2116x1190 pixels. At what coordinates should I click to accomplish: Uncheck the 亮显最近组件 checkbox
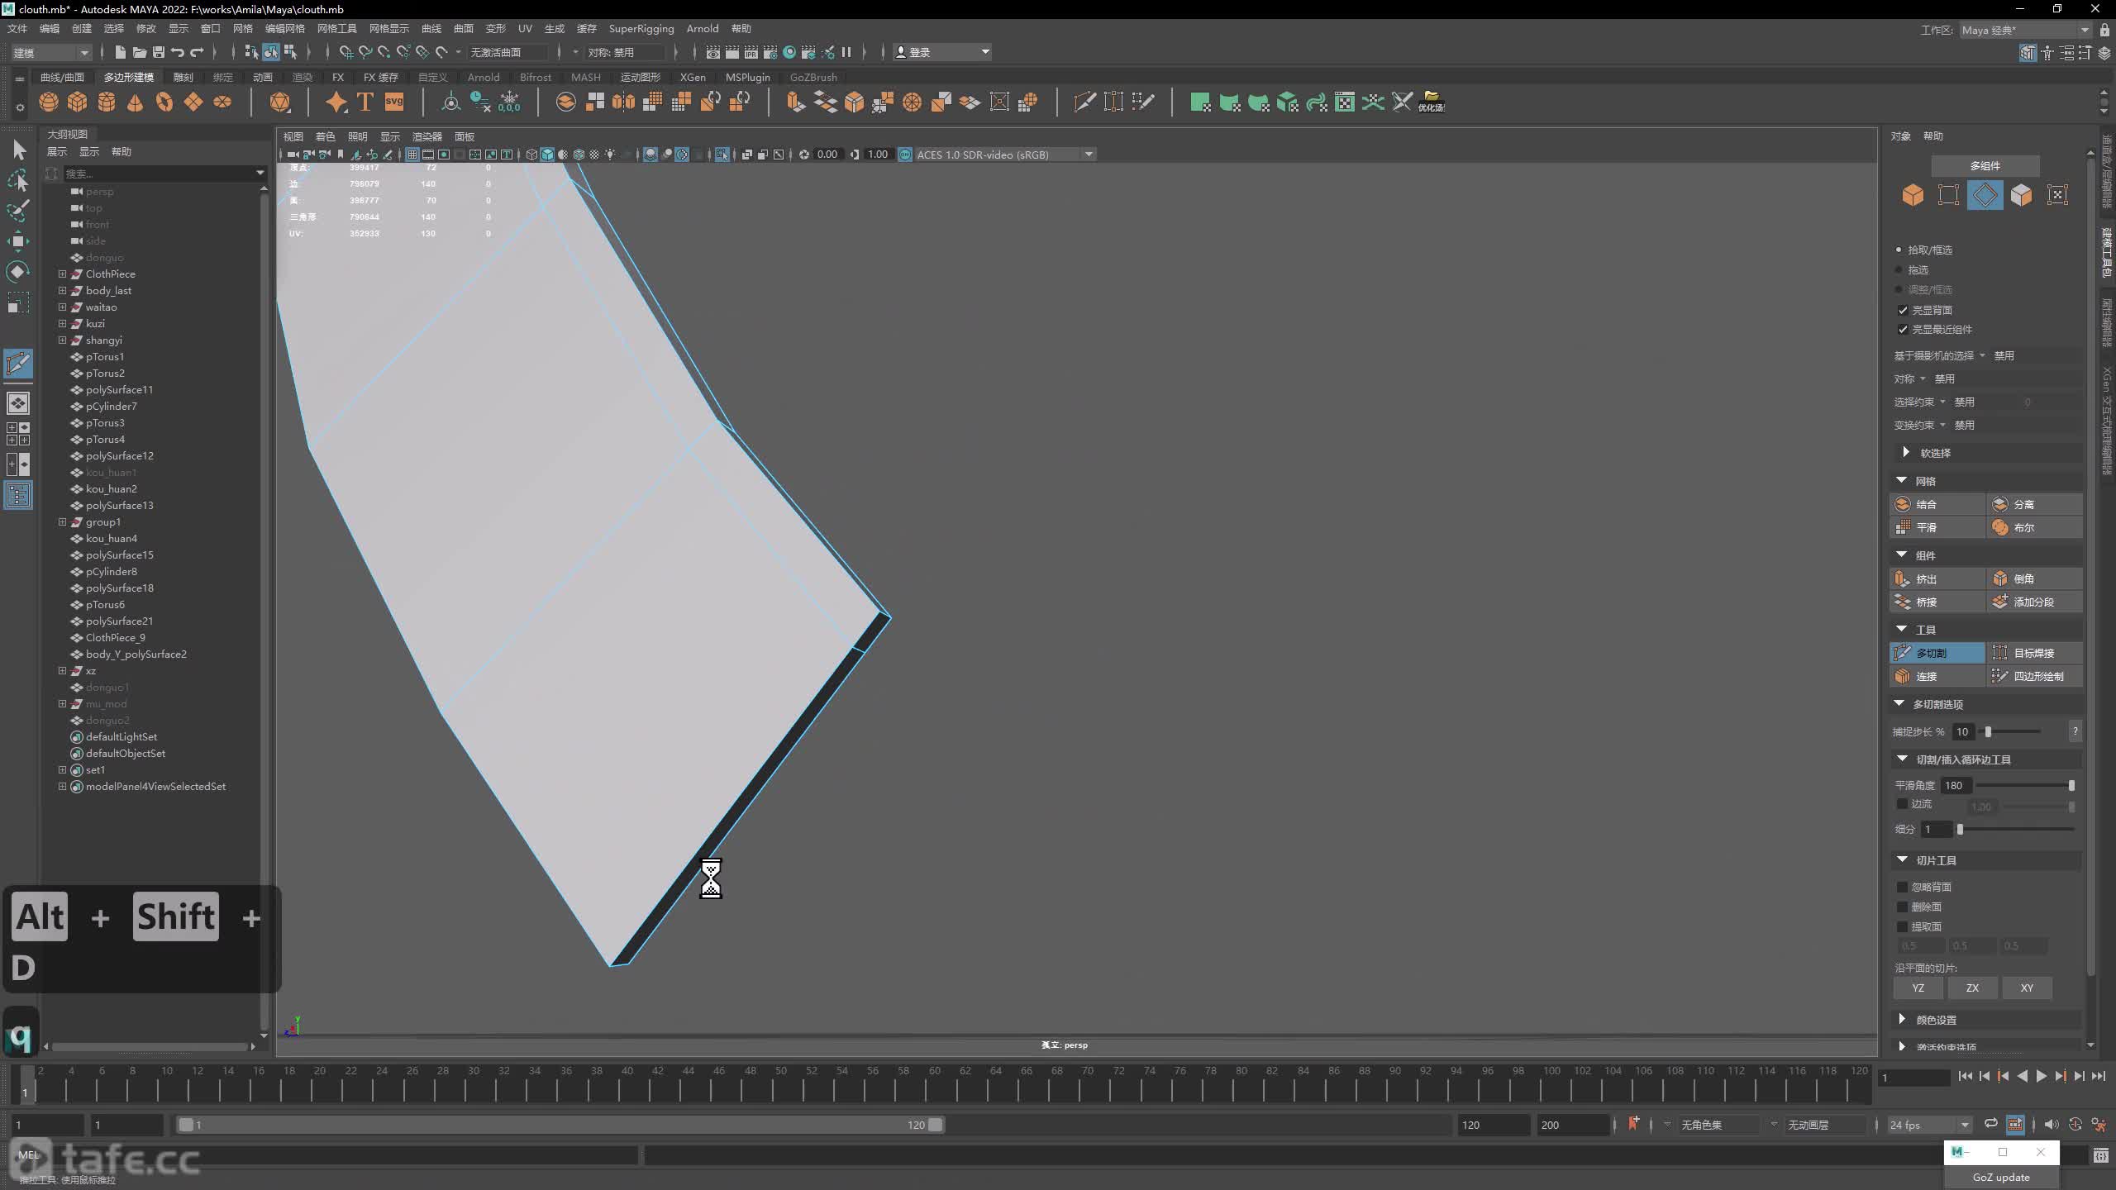coord(1903,329)
